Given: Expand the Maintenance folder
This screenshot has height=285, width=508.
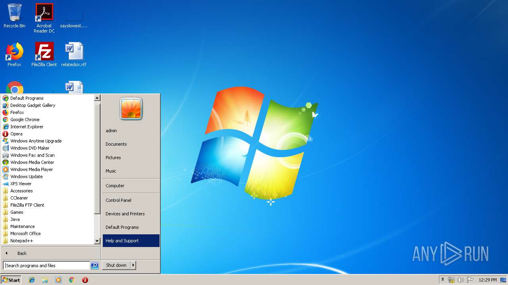Looking at the screenshot, I should (48, 226).
